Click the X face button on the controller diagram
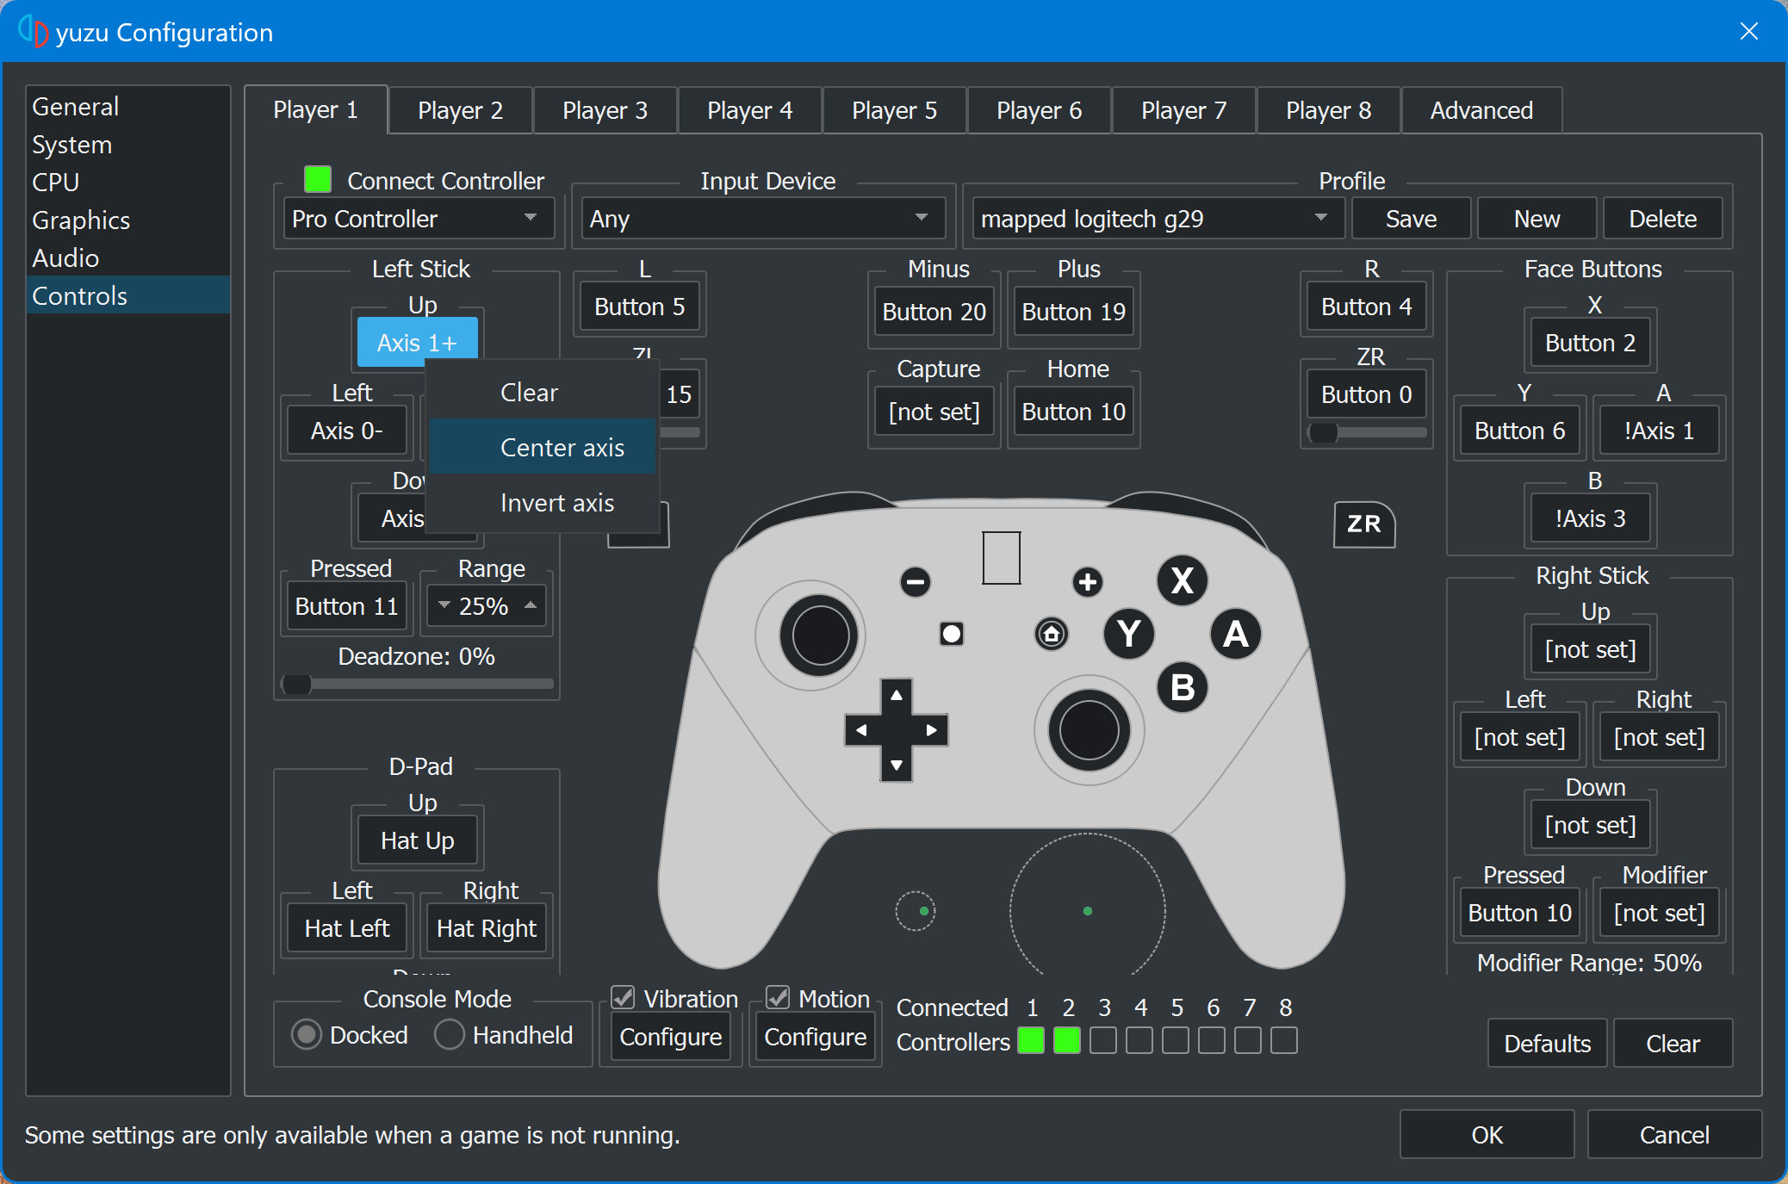Screen dimensions: 1788x1184 point(1182,581)
